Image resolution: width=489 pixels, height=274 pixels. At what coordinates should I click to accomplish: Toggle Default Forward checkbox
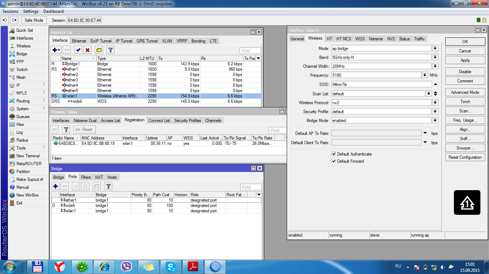pyautogui.click(x=334, y=161)
